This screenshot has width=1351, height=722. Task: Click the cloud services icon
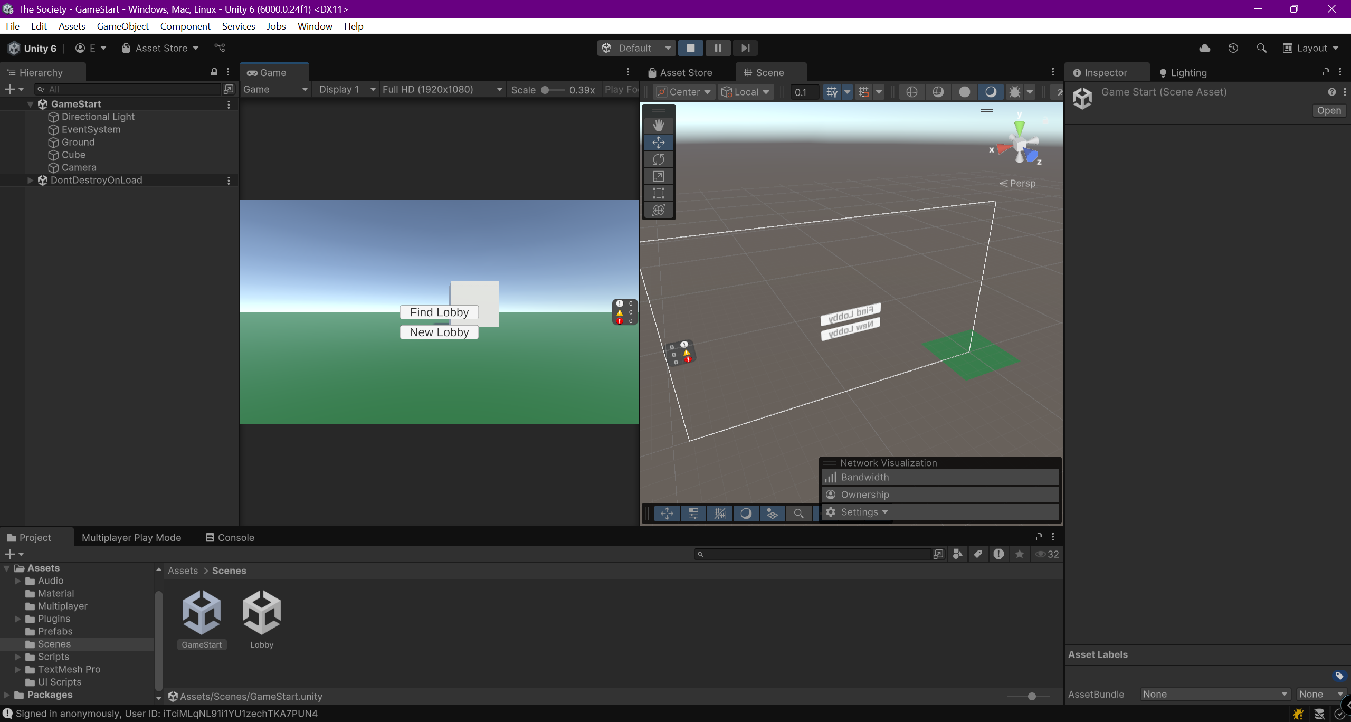(1204, 48)
